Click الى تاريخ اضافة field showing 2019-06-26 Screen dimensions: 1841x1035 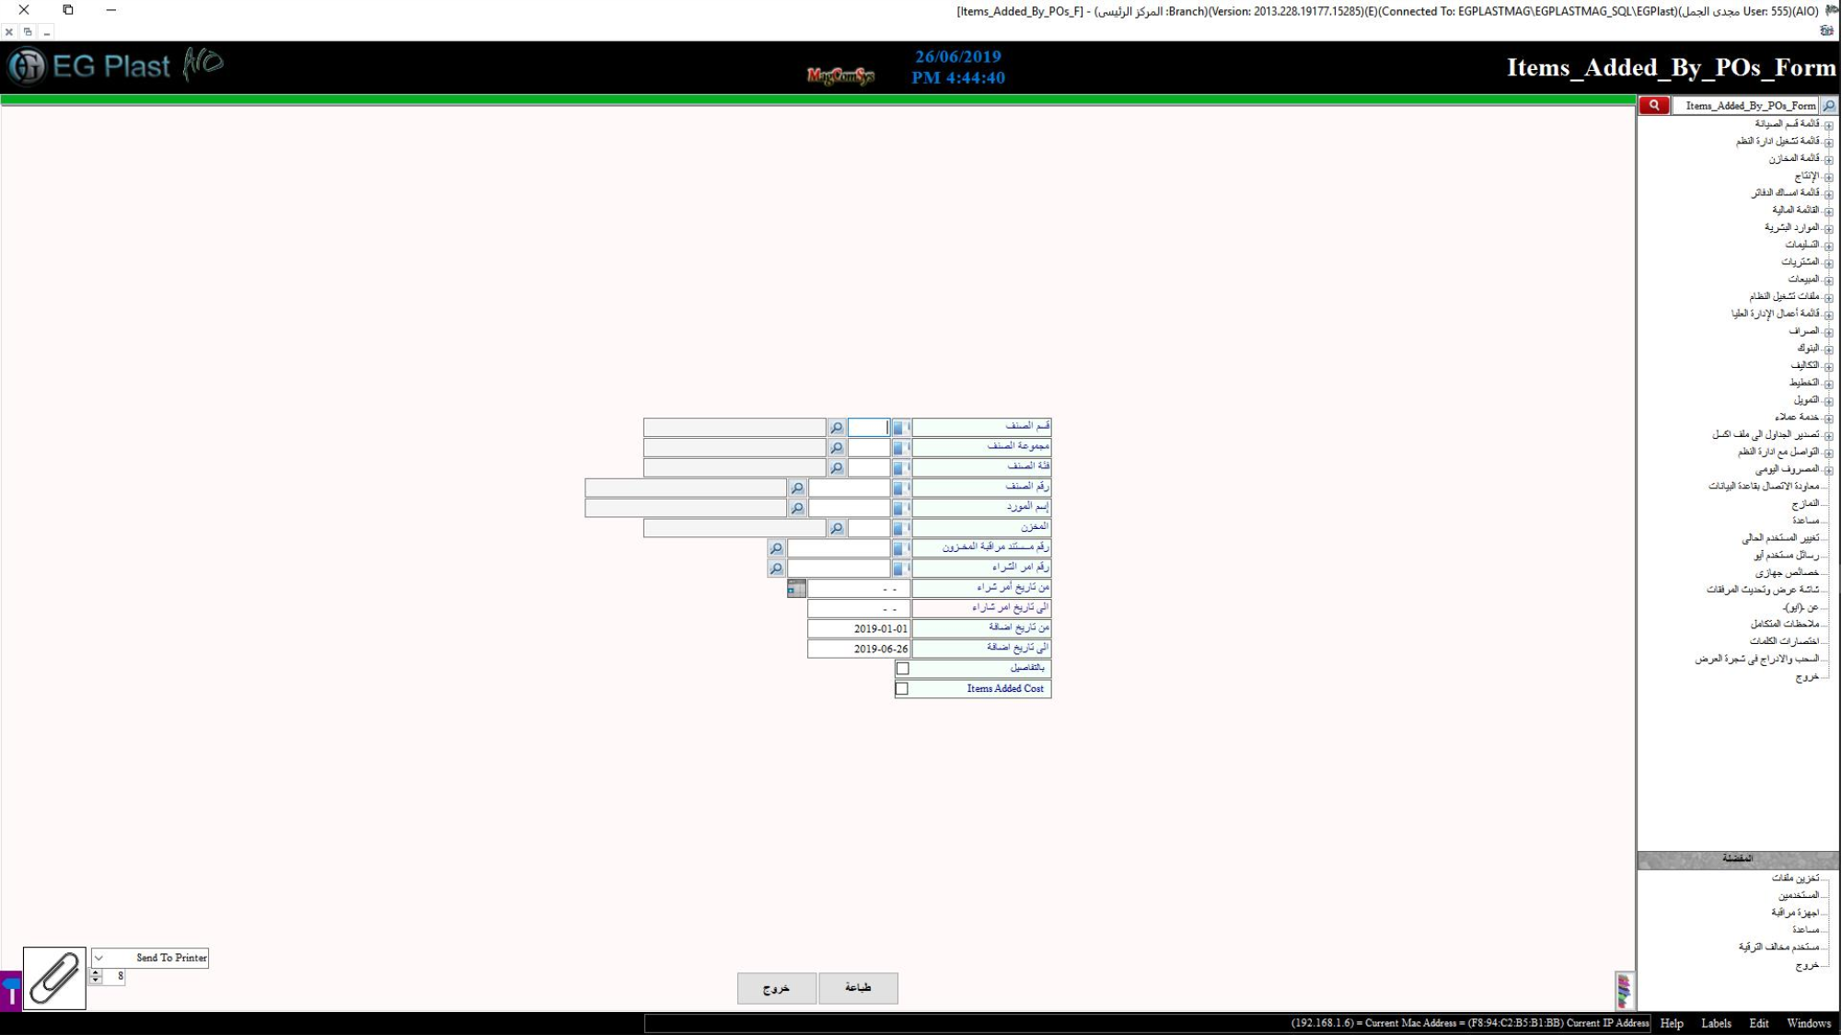859,650
